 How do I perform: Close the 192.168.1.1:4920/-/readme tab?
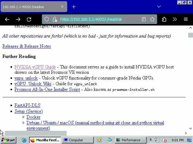(62, 7)
